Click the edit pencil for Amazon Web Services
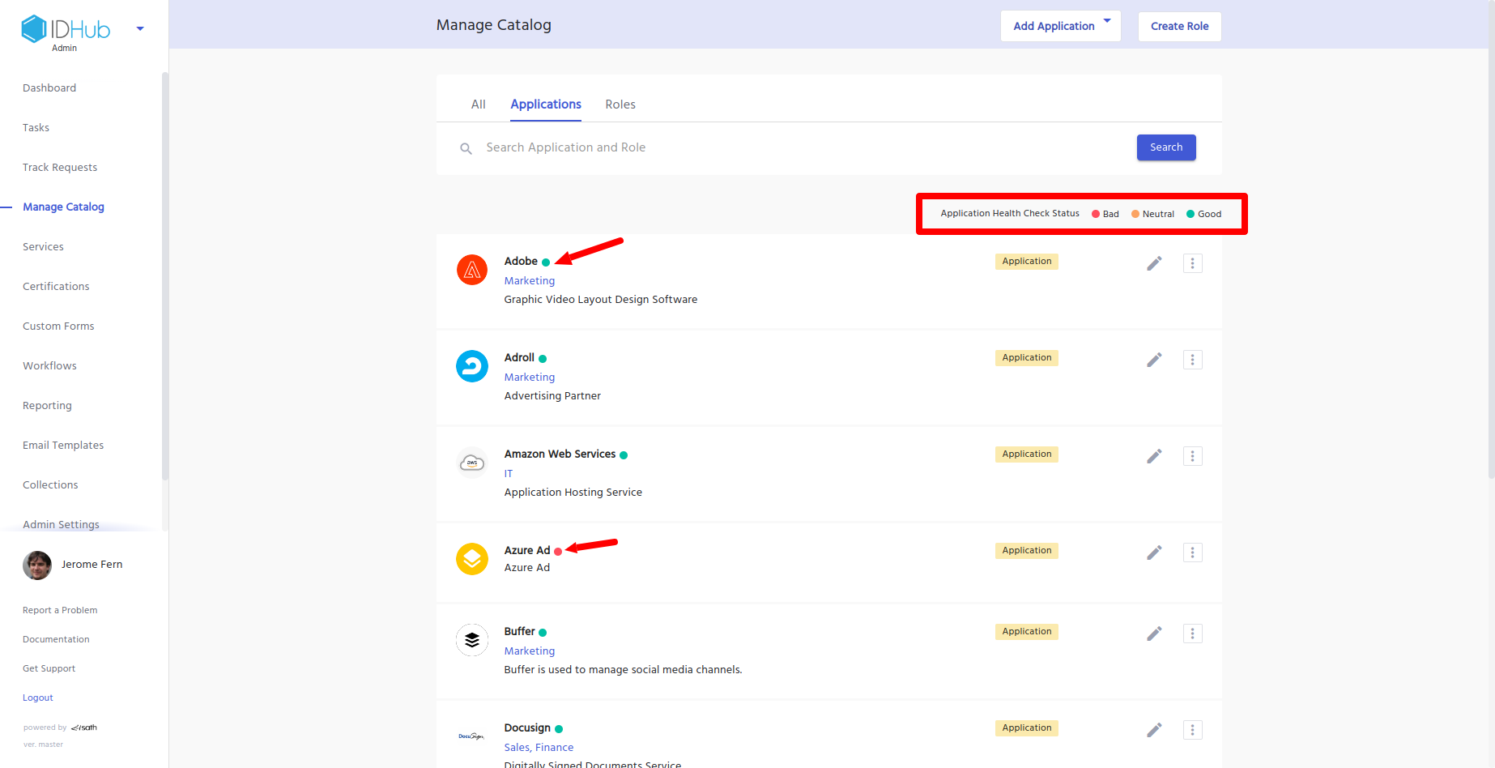This screenshot has width=1495, height=768. pos(1154,456)
